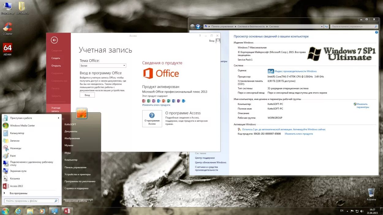
Task: Select the АКТИВАТ folder on the desktop
Action: point(22,8)
